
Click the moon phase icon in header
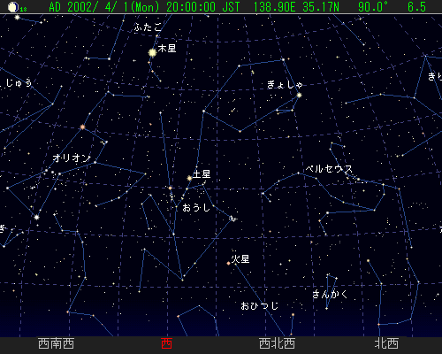point(12,7)
